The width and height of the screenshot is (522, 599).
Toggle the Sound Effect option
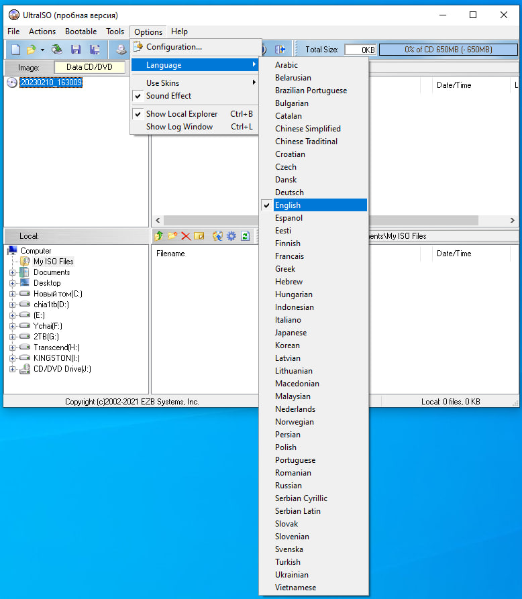click(x=194, y=96)
